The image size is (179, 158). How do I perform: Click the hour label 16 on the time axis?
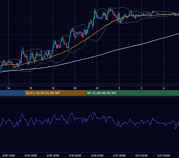click(x=31, y=88)
